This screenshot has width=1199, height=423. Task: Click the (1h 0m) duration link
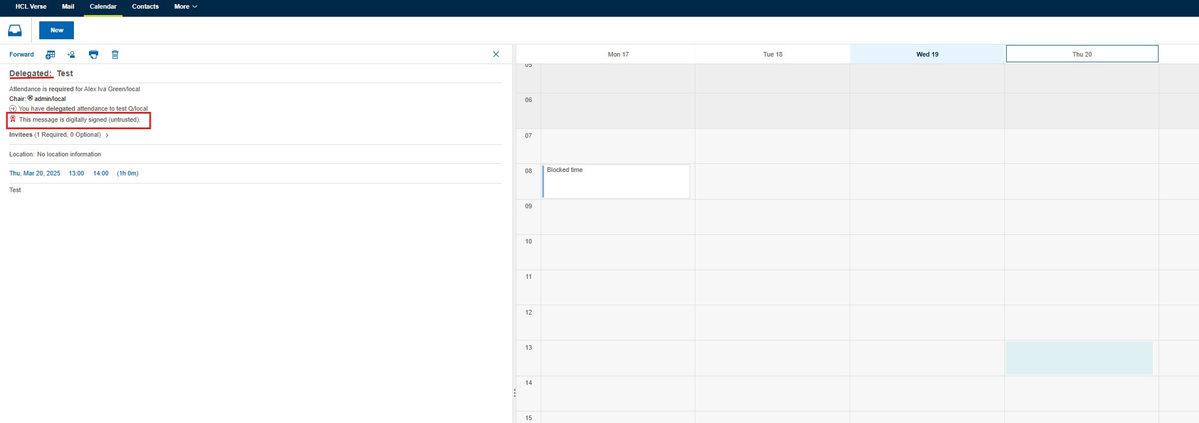click(128, 173)
